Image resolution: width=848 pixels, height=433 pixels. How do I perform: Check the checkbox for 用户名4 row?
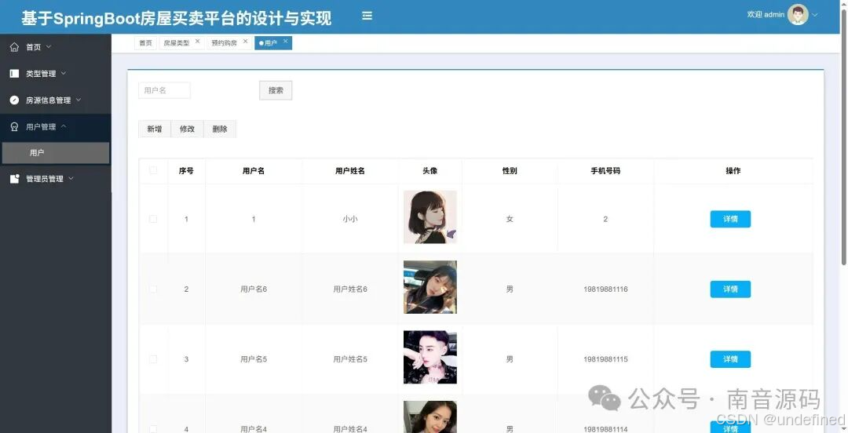[153, 429]
